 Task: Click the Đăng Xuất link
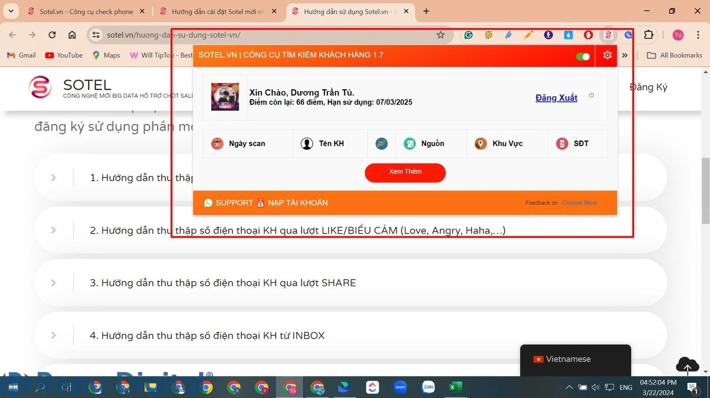coord(556,98)
